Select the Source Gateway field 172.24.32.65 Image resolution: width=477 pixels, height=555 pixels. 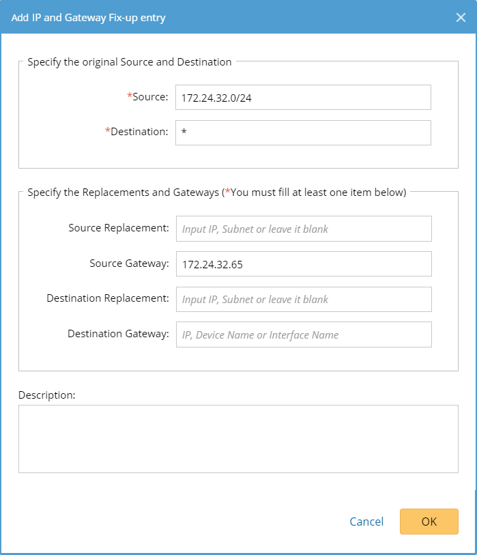(303, 264)
